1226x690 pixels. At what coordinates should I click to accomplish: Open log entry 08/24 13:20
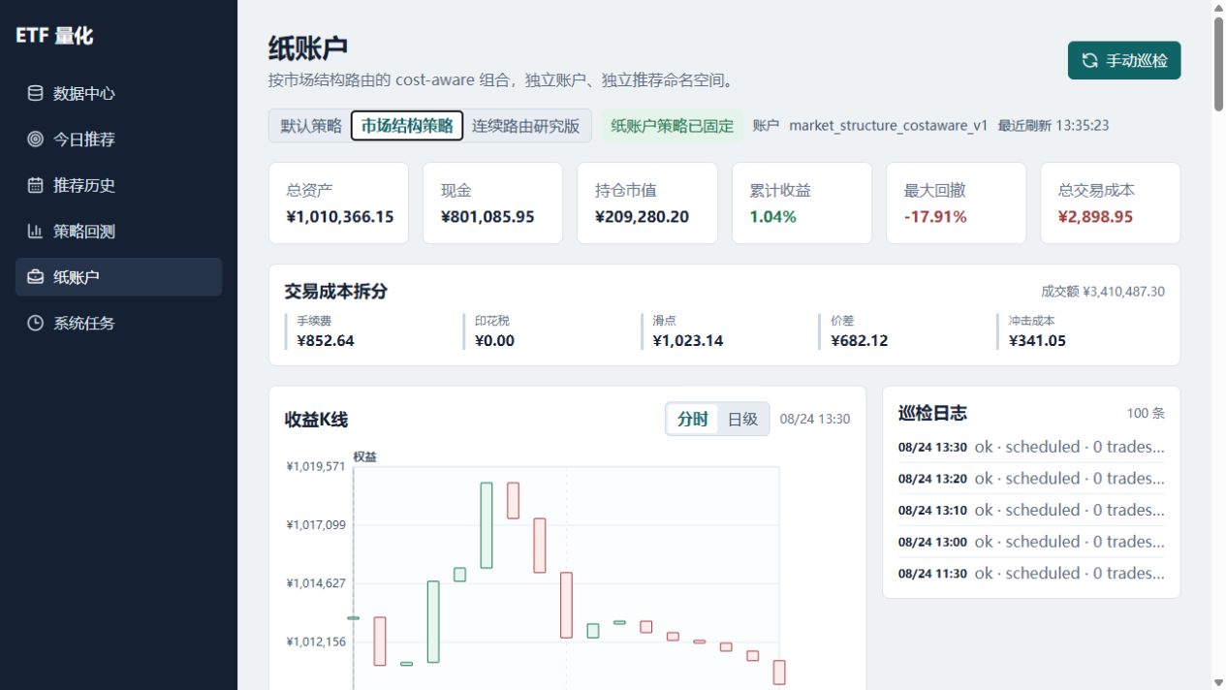click(1031, 479)
